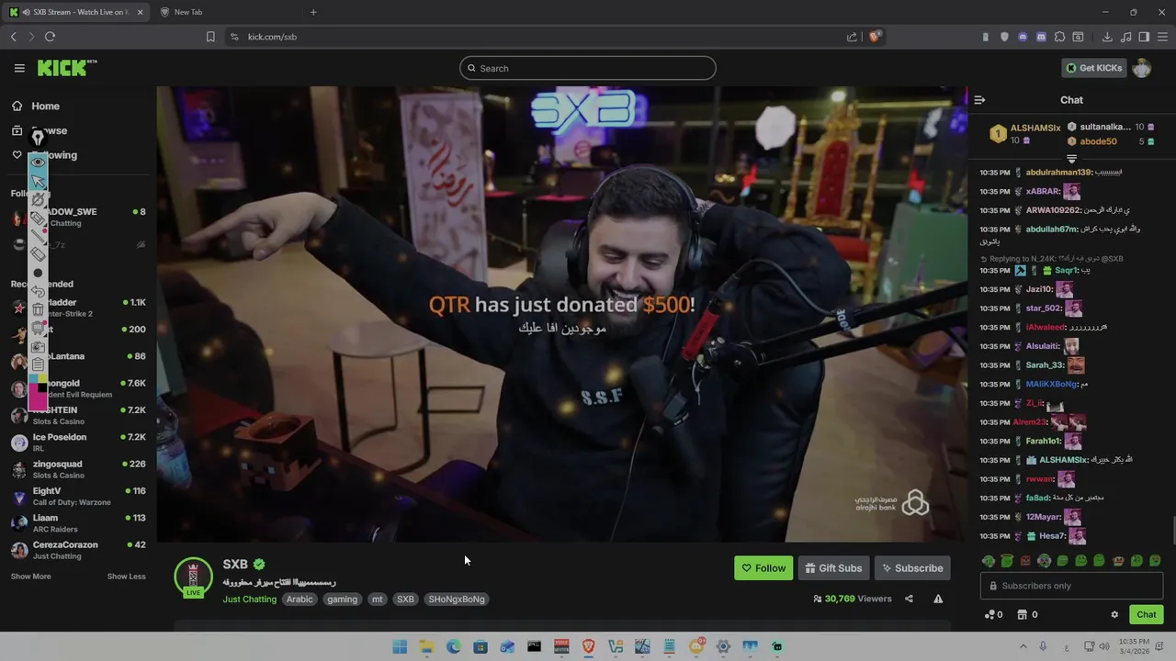Collapse list with Show Less
1176x661 pixels.
coord(126,577)
